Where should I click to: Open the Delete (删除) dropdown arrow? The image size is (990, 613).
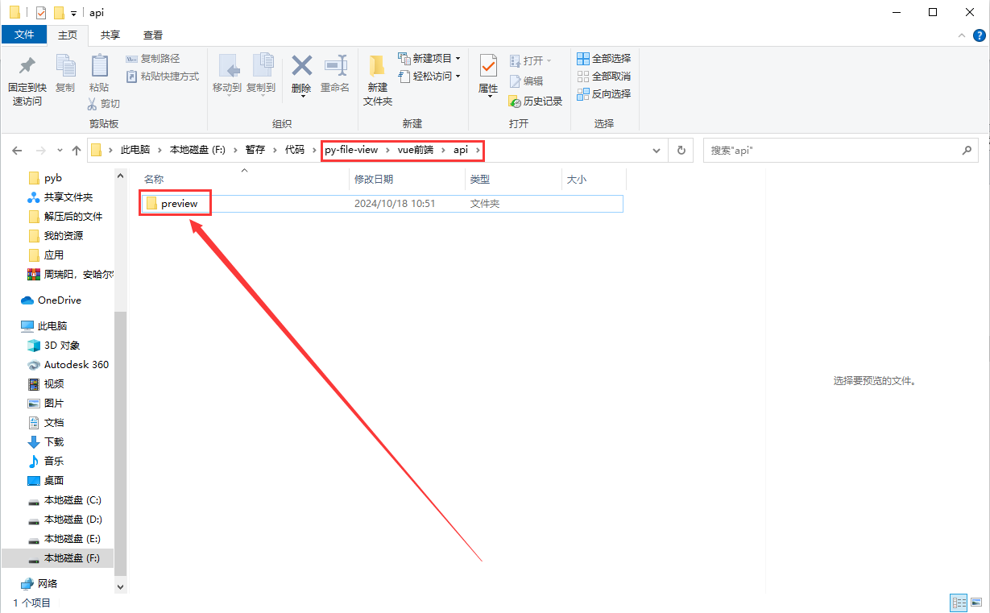(302, 97)
